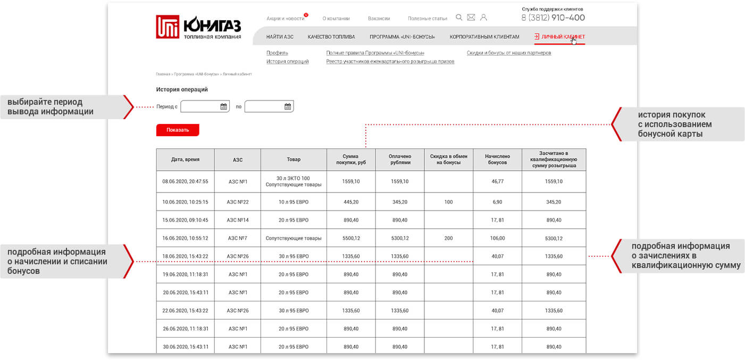
Task: Open Полезные статьи section
Action: [428, 19]
